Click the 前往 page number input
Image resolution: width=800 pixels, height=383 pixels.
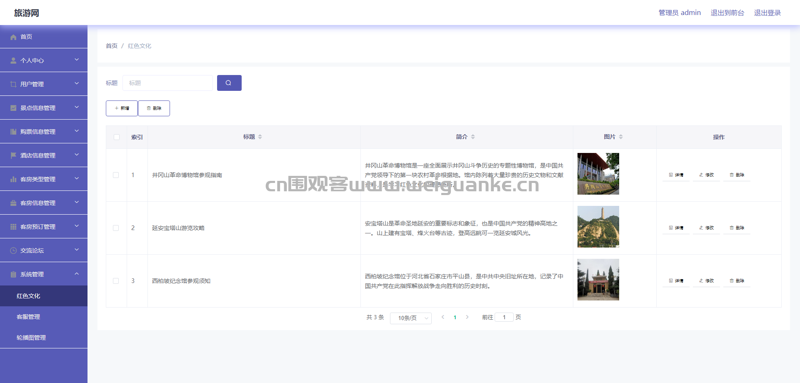[x=504, y=317]
